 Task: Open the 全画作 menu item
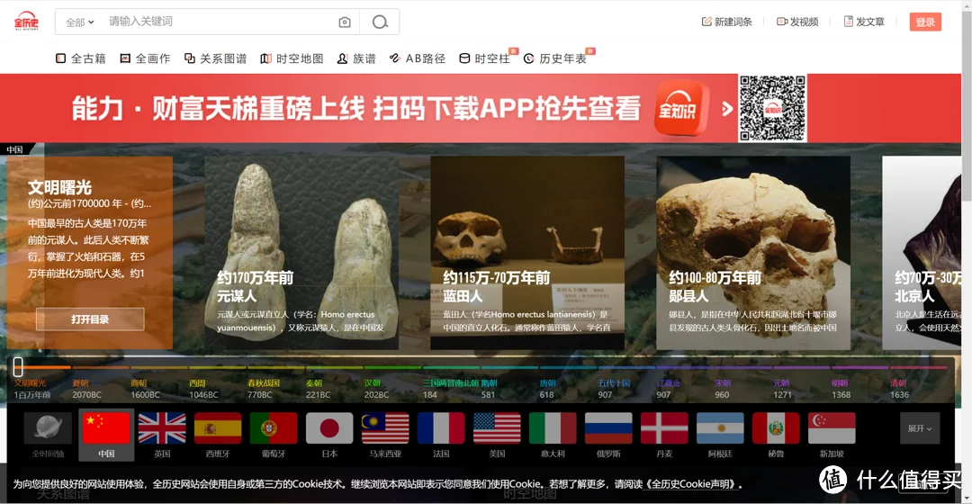[x=145, y=58]
